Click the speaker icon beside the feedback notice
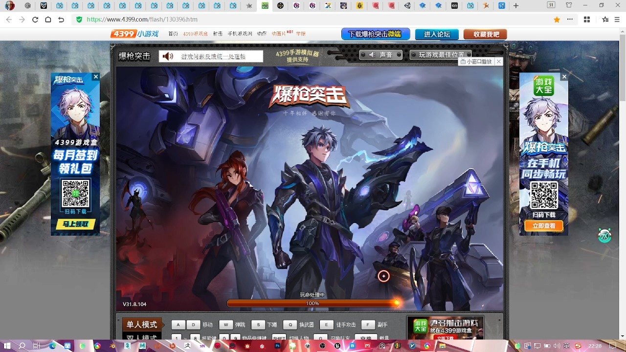This screenshot has height=352, width=626. click(168, 56)
